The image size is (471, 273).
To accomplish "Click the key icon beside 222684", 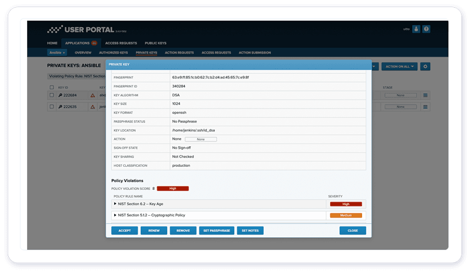I will (60, 95).
